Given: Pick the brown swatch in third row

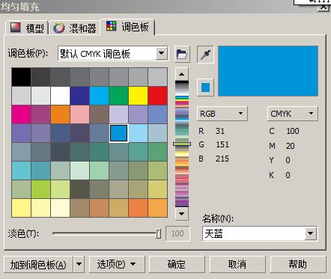Looking at the screenshot, I should [99, 114].
